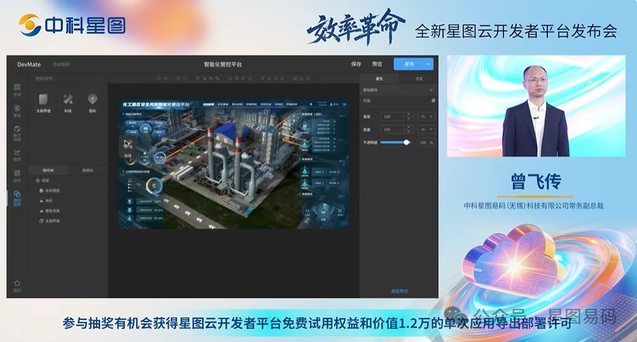This screenshot has width=637, height=342.
Task: Select 地形 item in component tree
Action: [46, 201]
